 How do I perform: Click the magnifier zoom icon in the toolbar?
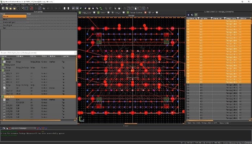(x=129, y=8)
